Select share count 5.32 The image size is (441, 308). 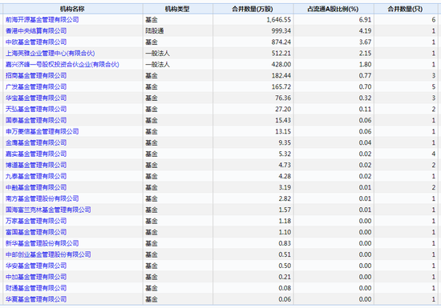(285, 154)
